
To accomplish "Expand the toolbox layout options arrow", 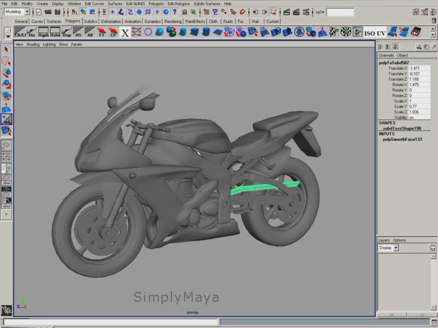I will (6, 214).
